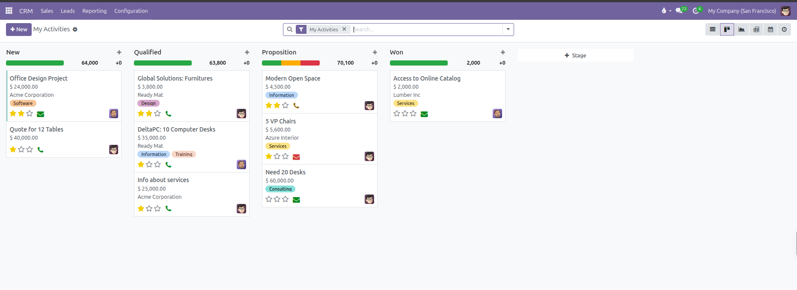Click the Training tag on DeltaPC card

(x=184, y=154)
